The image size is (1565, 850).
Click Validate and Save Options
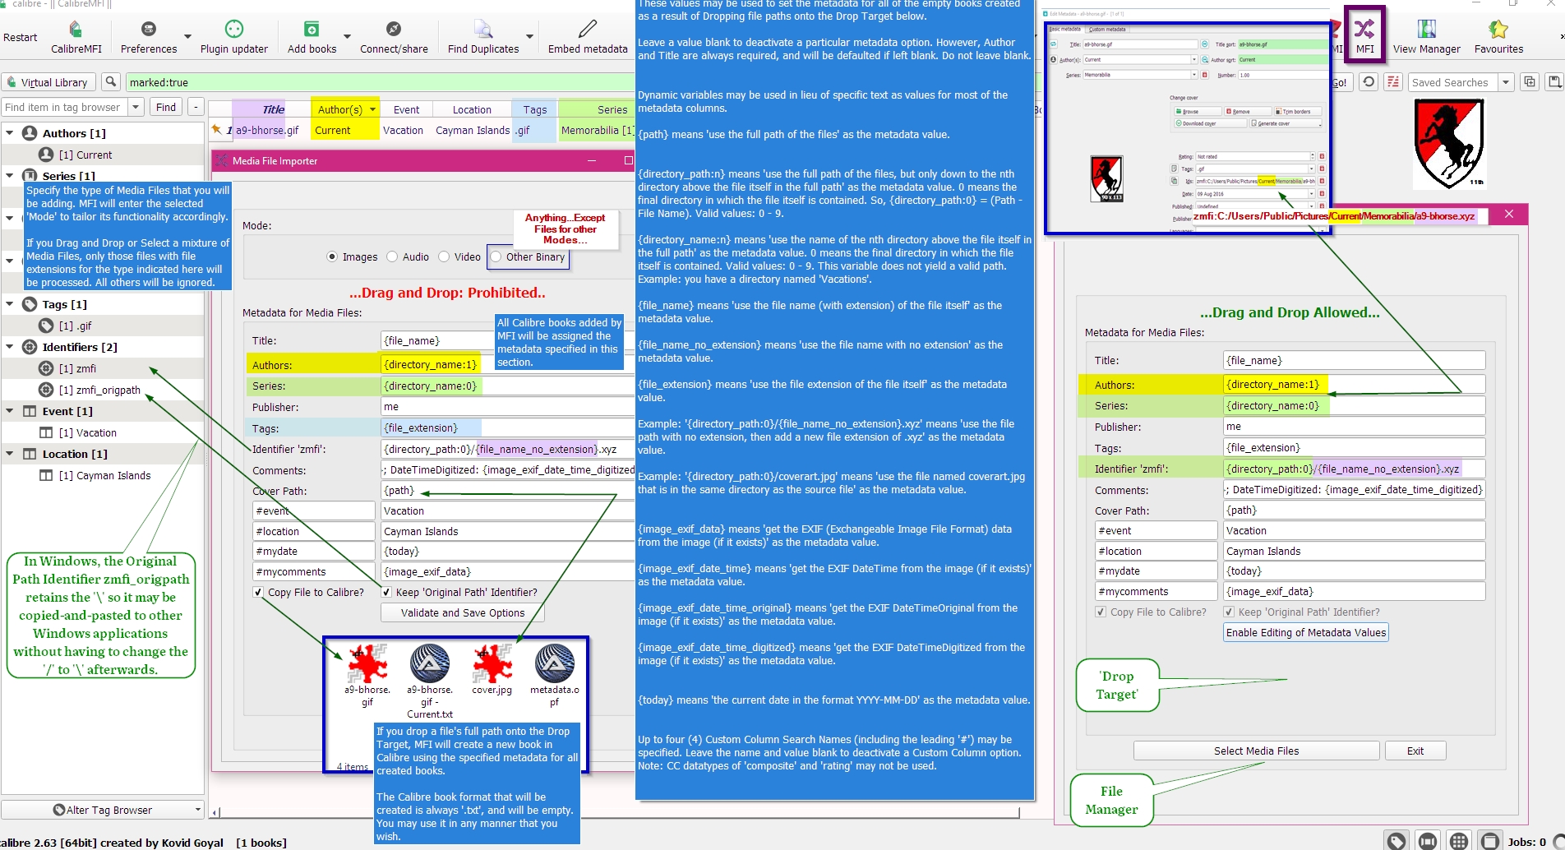point(463,613)
